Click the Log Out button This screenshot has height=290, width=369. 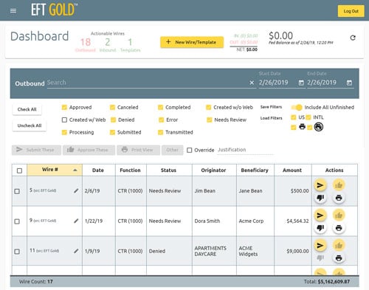click(351, 11)
